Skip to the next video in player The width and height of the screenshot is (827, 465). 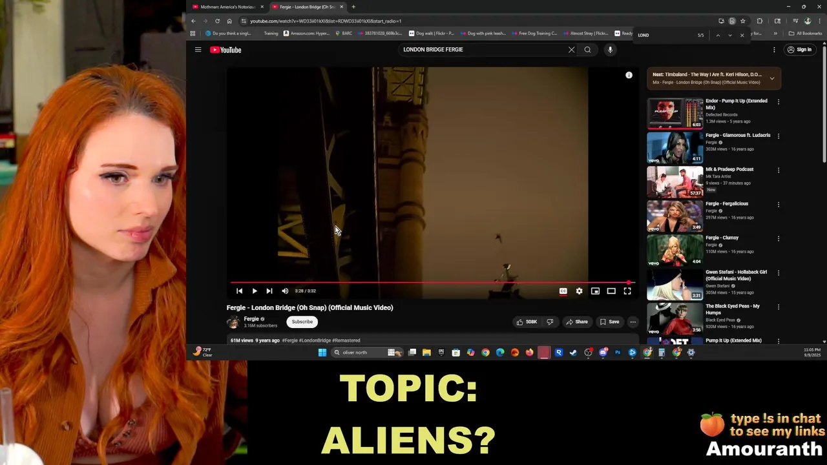click(269, 291)
